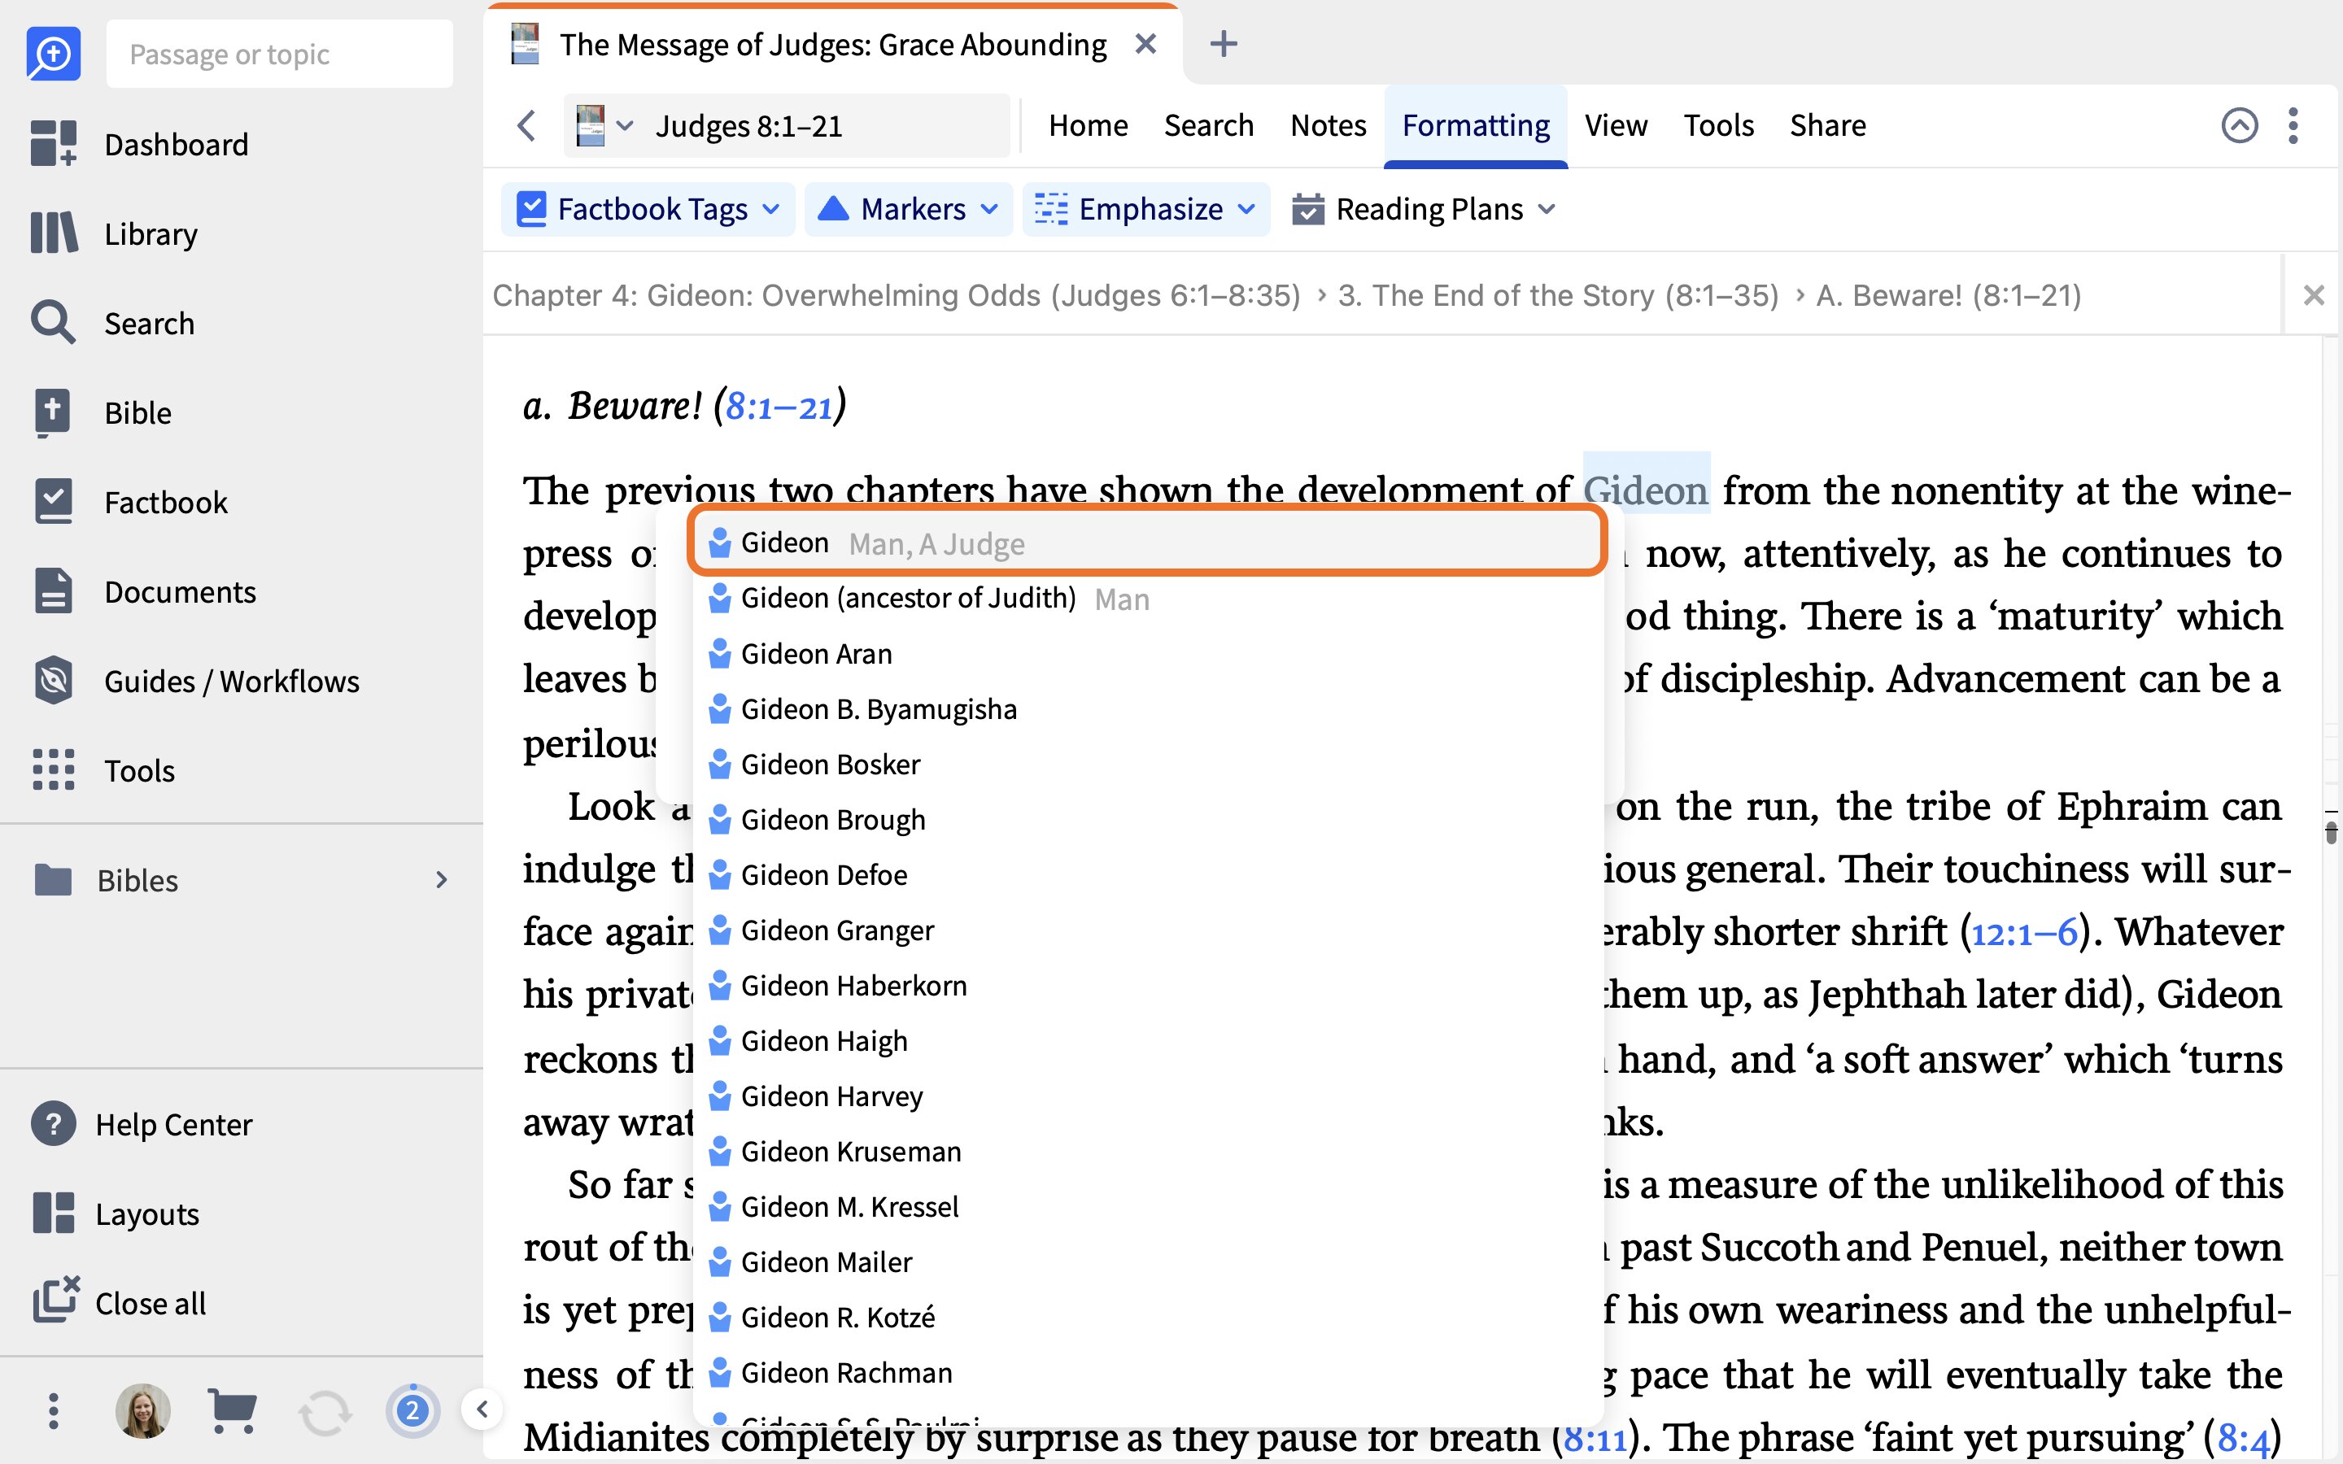The image size is (2343, 1464).
Task: Open the Library books icon
Action: [53, 233]
